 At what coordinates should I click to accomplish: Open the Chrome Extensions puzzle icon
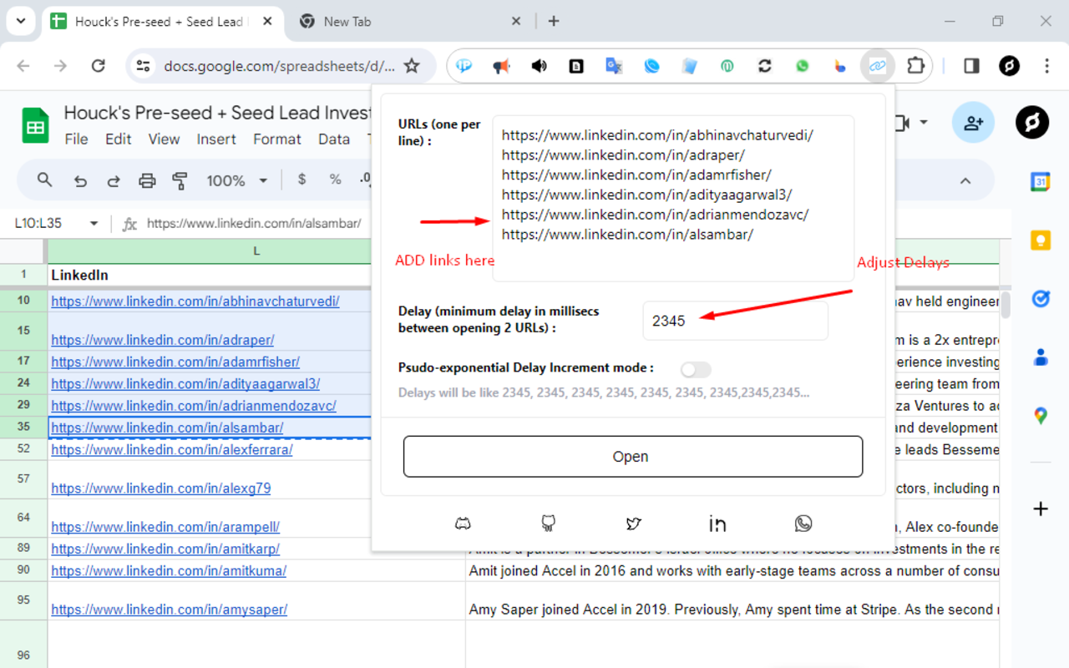915,66
